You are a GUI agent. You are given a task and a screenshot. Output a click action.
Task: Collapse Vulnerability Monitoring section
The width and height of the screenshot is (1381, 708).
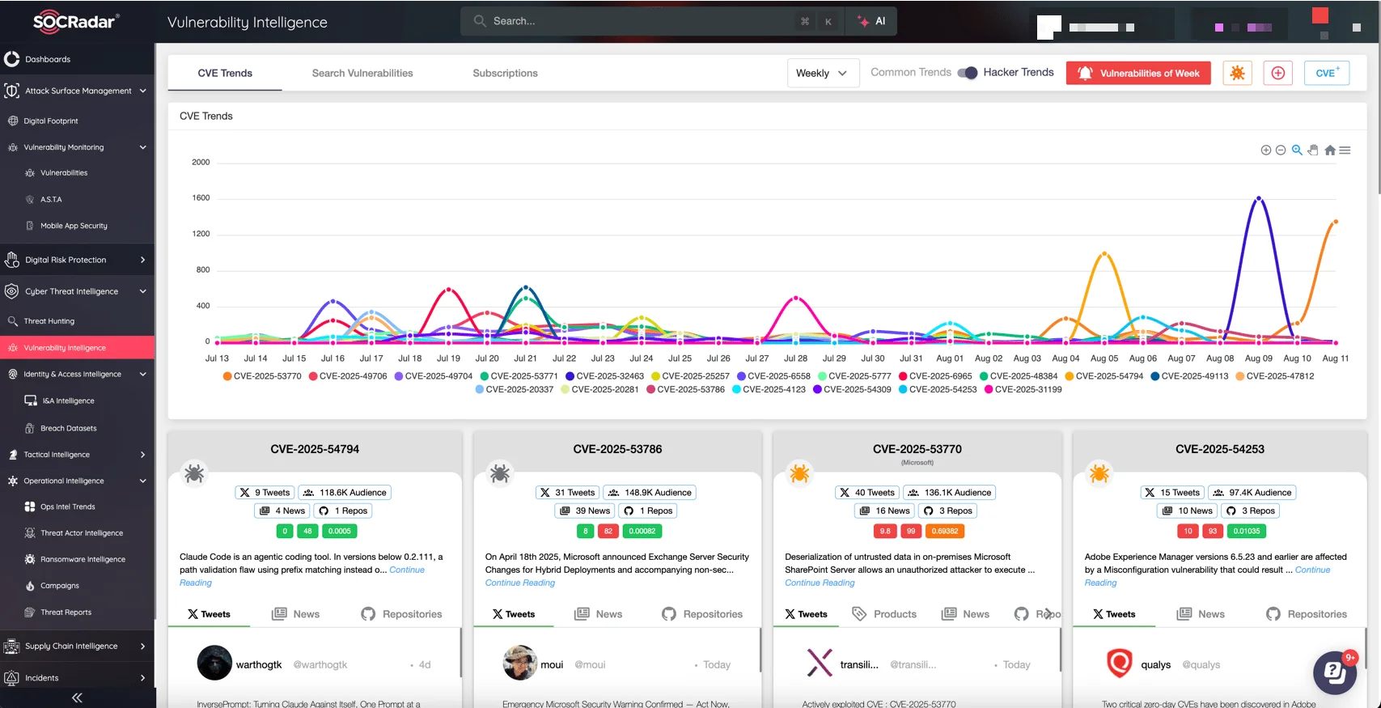coord(77,147)
